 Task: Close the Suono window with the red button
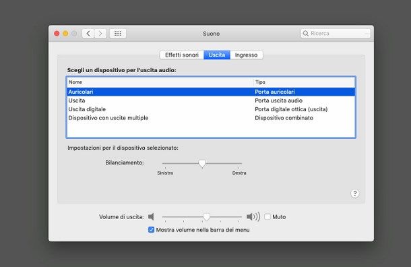click(x=57, y=34)
